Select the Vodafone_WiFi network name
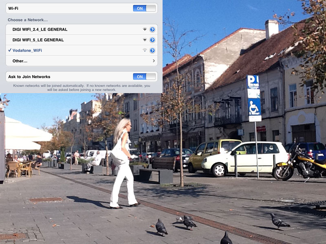326x244 pixels. coord(27,50)
